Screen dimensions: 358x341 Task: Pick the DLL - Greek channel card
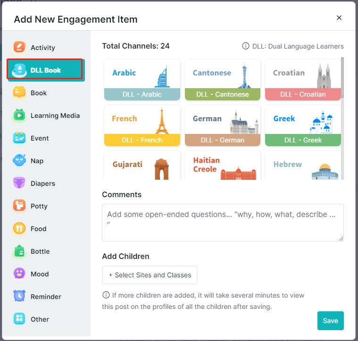click(x=303, y=125)
